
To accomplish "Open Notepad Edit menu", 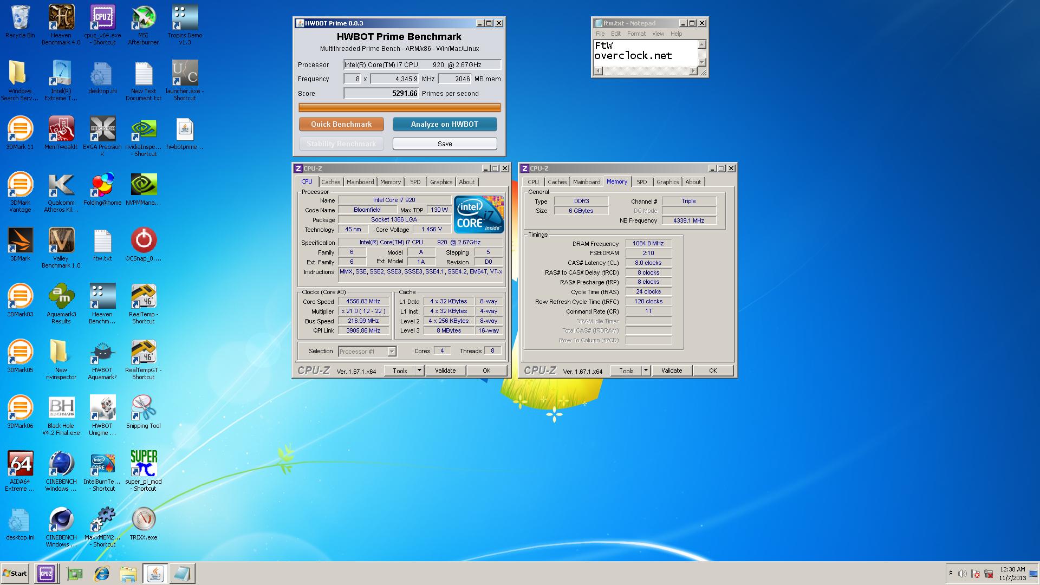I will tap(616, 34).
